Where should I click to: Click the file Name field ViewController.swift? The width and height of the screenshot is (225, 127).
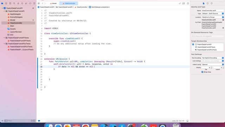click(x=212, y=11)
